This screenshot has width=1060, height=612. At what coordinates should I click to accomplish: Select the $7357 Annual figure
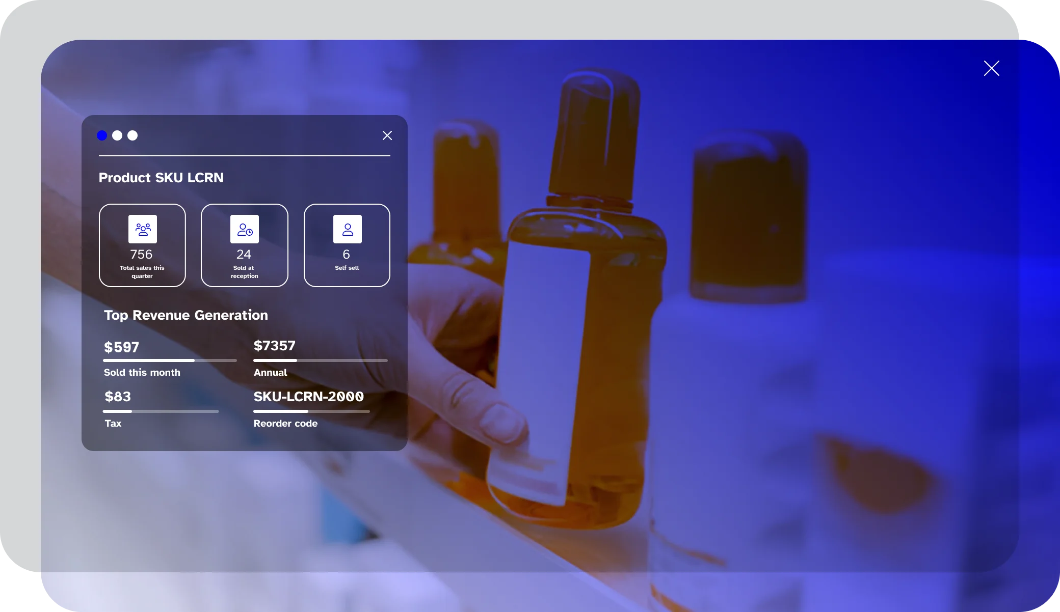coord(275,346)
